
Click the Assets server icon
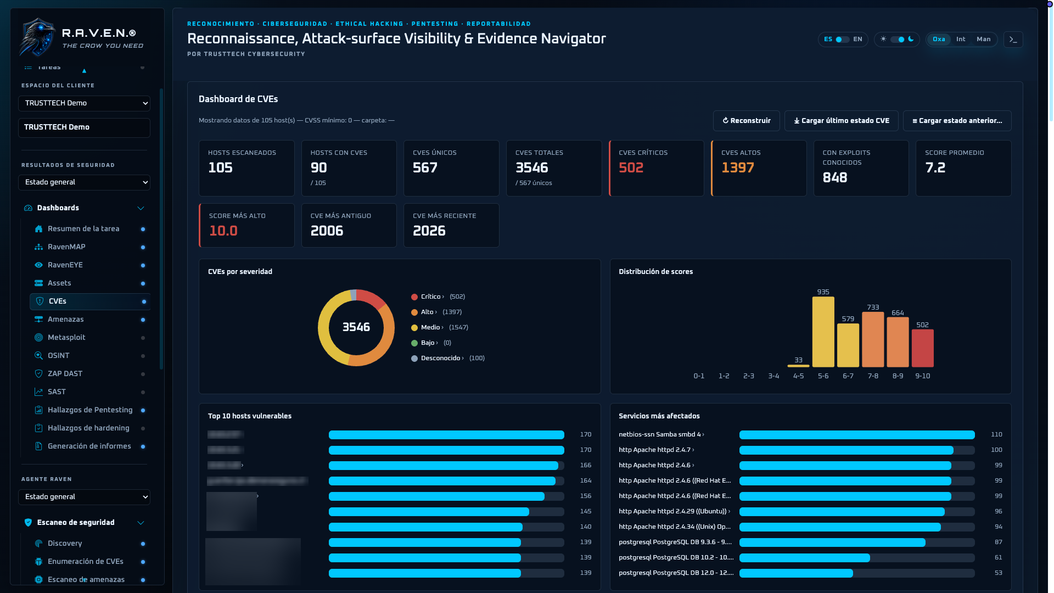(38, 283)
